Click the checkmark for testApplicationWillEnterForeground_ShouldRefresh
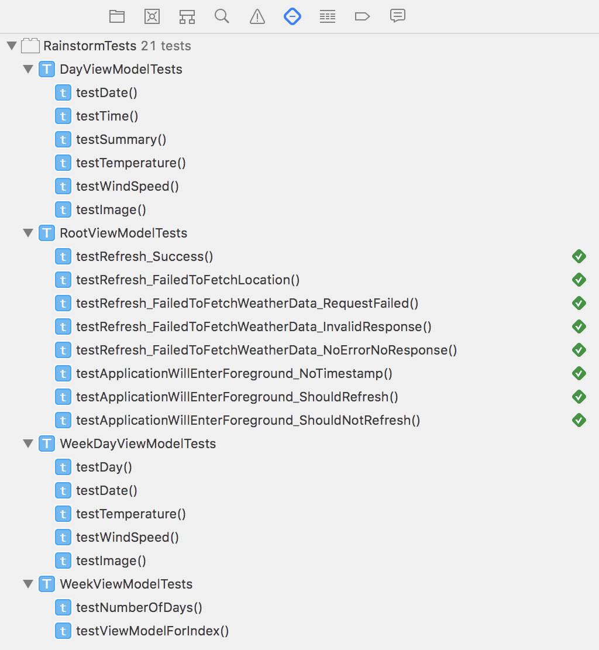 tap(579, 397)
